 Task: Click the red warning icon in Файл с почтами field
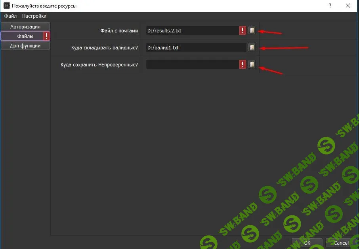point(243,30)
